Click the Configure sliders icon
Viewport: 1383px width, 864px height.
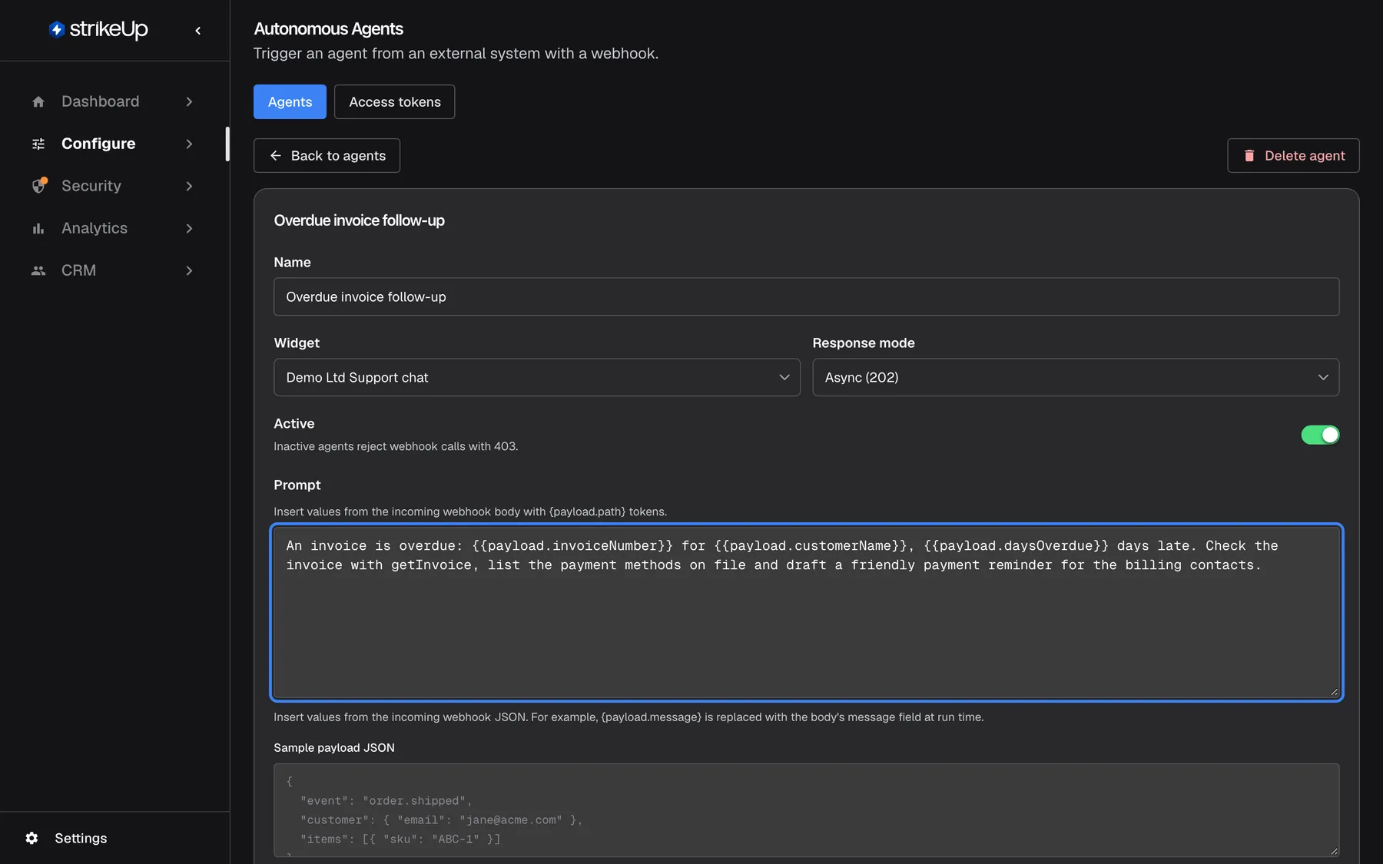point(38,144)
